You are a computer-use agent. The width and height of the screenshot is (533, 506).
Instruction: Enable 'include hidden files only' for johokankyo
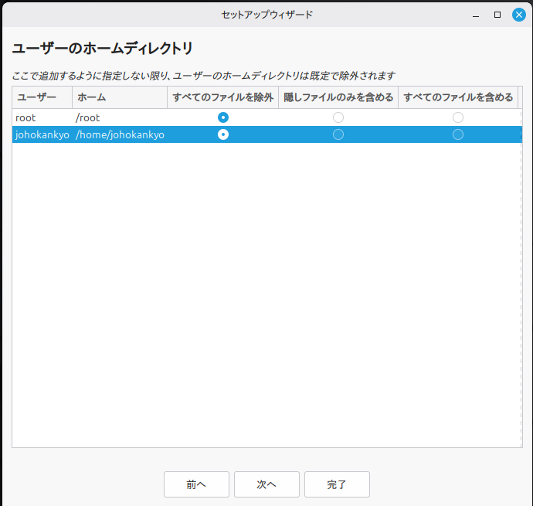pyautogui.click(x=338, y=134)
